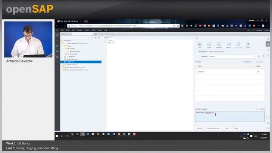272x153 pixels.
Task: Open the File menu
Action: [57, 30]
